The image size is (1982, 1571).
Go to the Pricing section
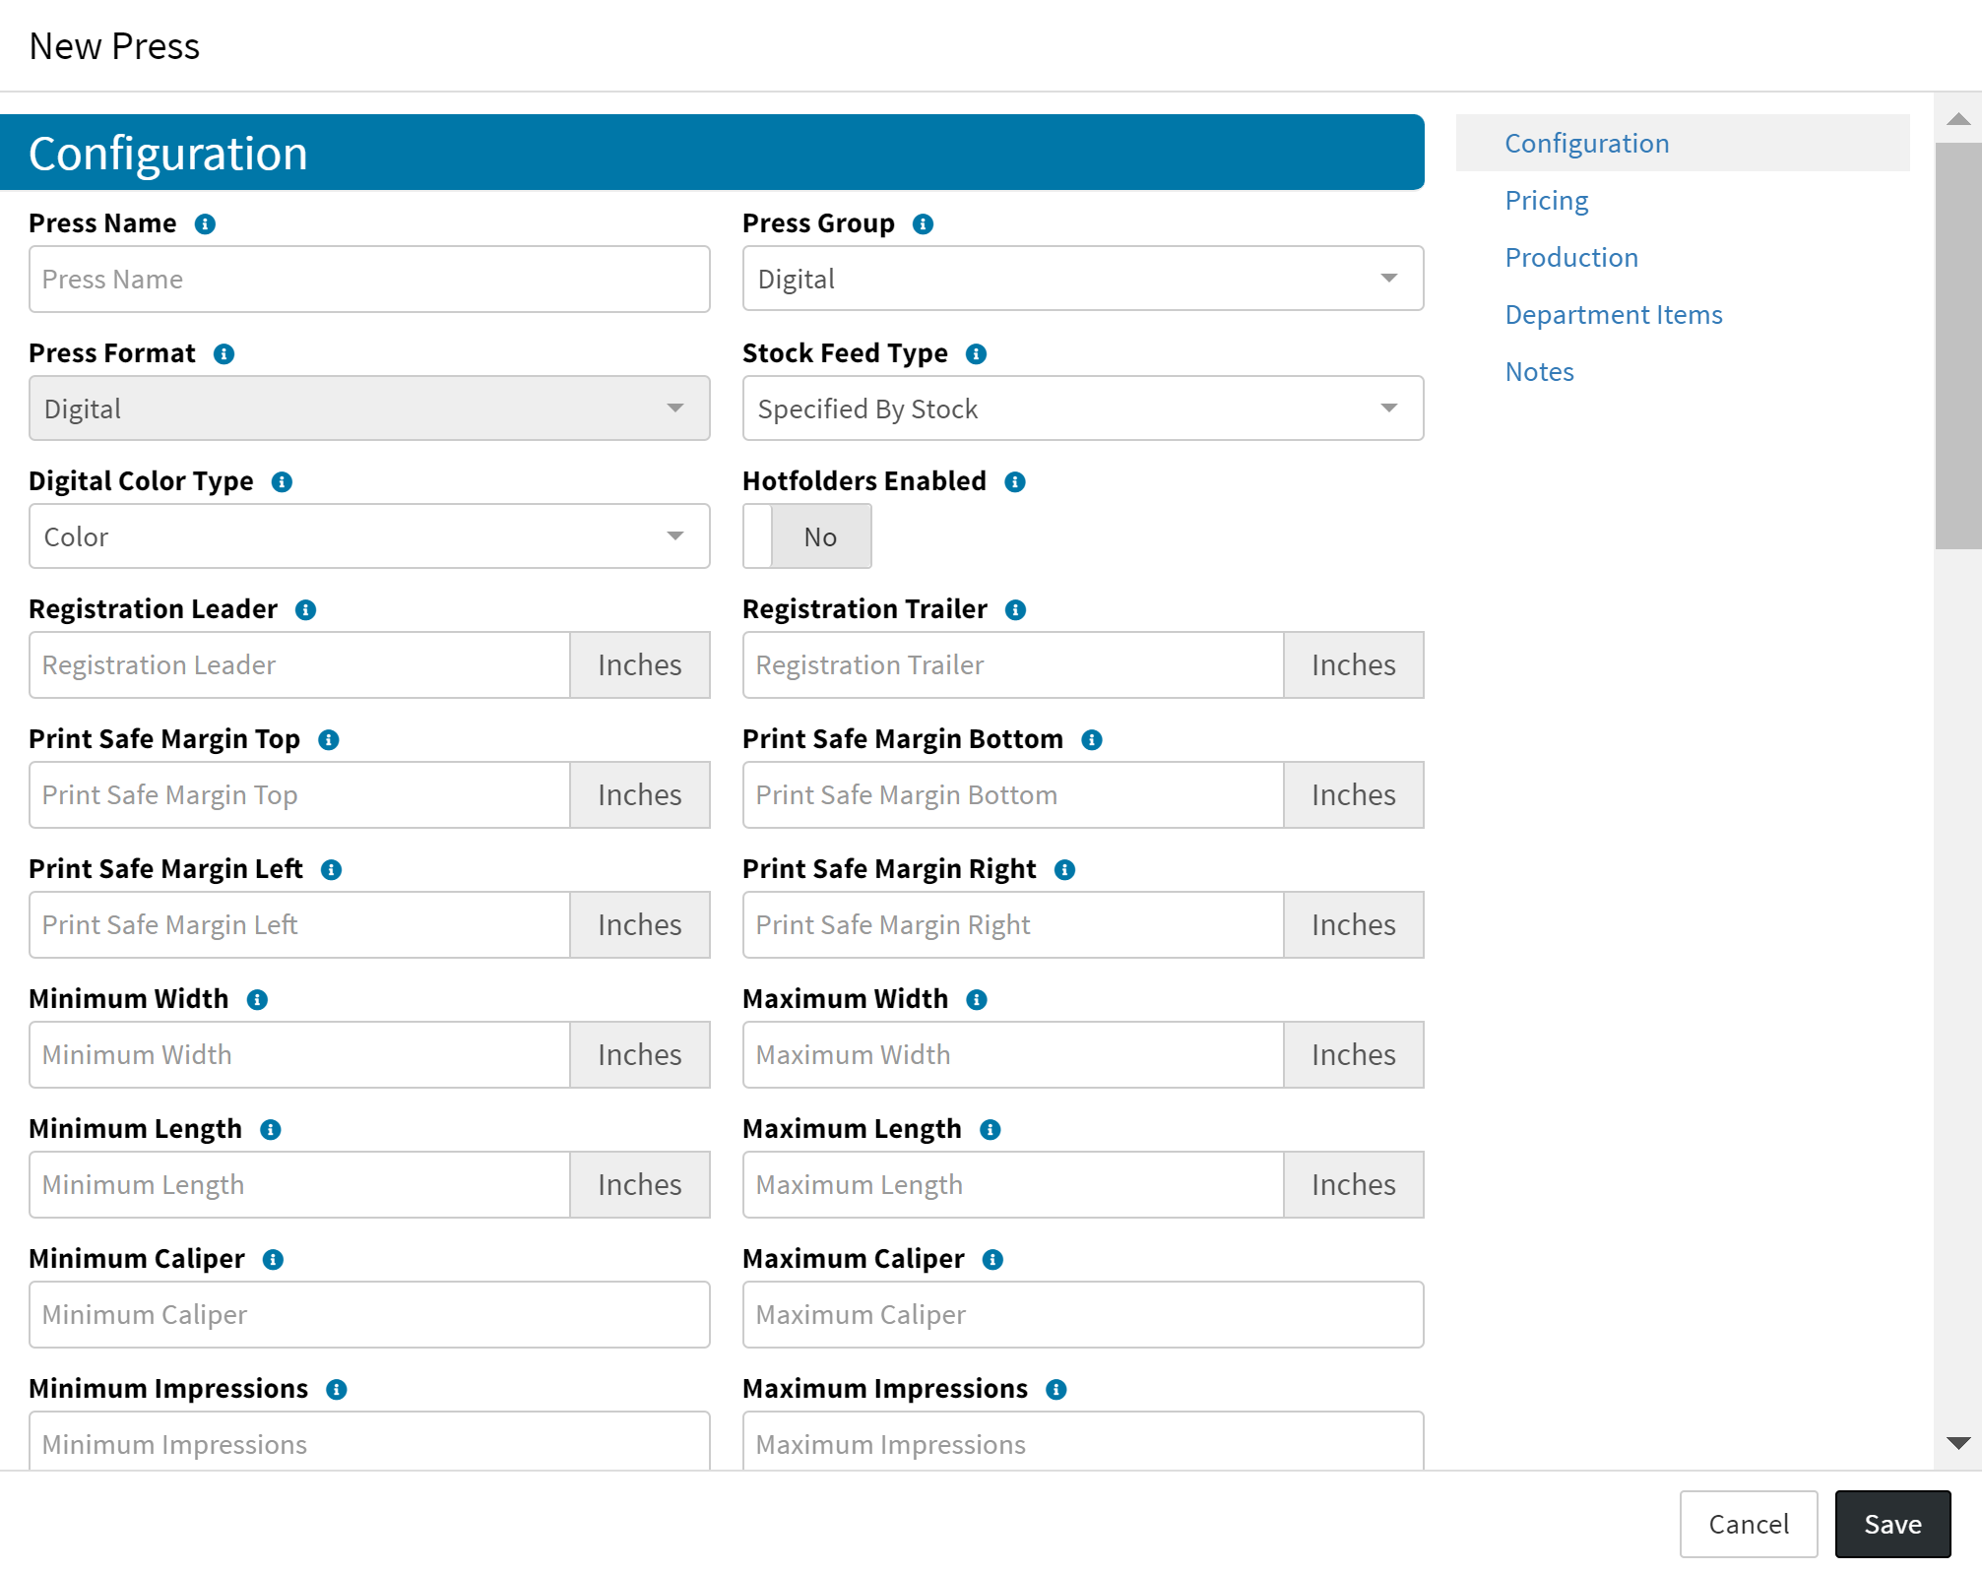(x=1546, y=201)
